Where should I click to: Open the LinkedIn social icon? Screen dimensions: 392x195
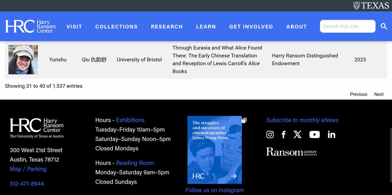coord(332,134)
